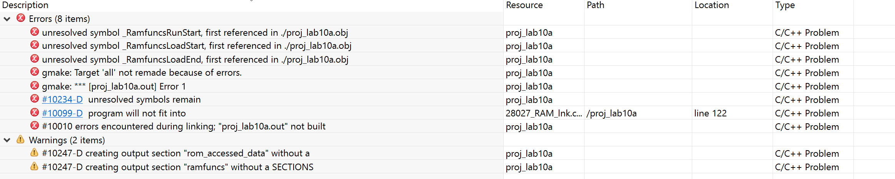
Task: Sort by the Path column header
Action: point(595,5)
